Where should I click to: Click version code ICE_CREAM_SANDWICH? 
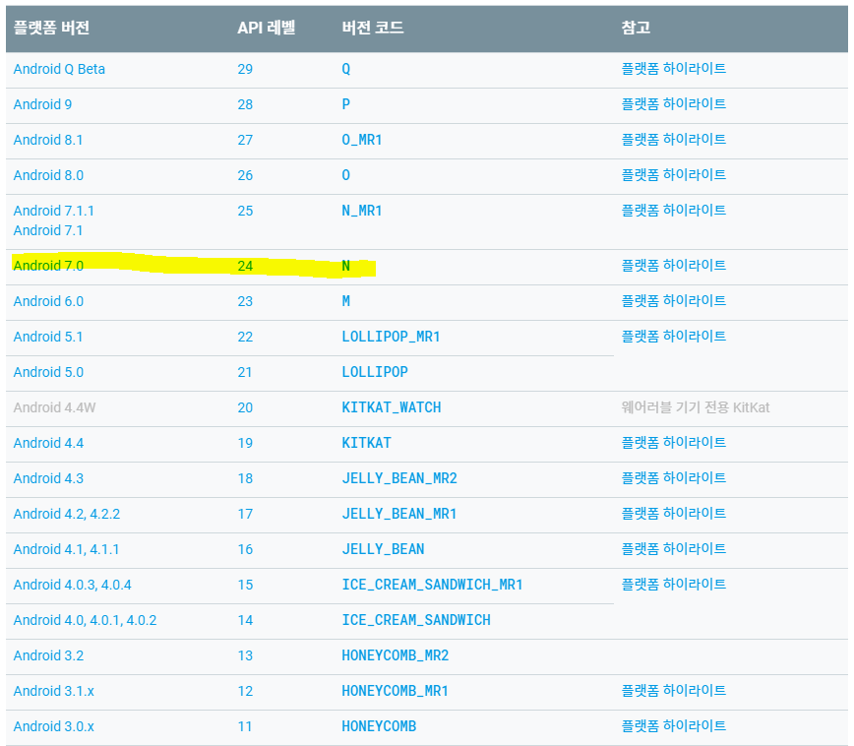click(416, 620)
